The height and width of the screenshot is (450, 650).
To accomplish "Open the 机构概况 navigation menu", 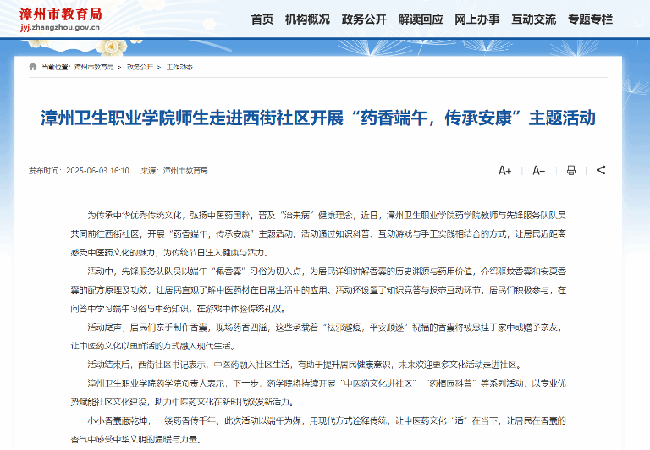I will [x=307, y=19].
